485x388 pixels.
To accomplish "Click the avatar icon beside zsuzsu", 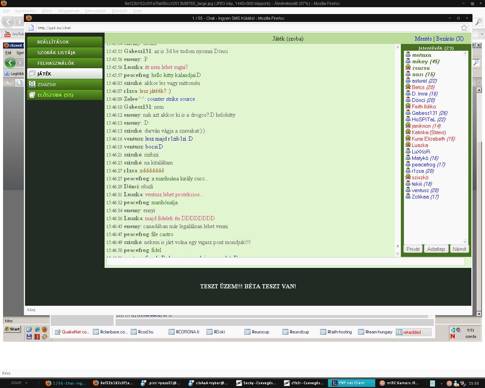I will [408, 68].
